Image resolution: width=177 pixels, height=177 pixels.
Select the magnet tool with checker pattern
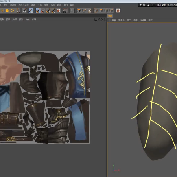point(18,11)
